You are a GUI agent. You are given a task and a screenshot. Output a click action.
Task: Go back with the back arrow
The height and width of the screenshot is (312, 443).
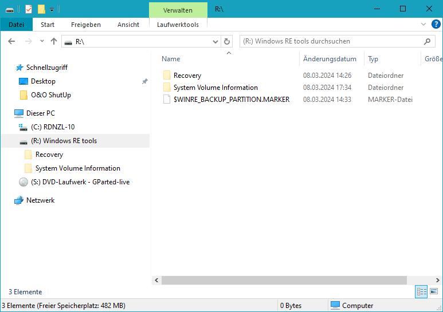click(x=11, y=41)
